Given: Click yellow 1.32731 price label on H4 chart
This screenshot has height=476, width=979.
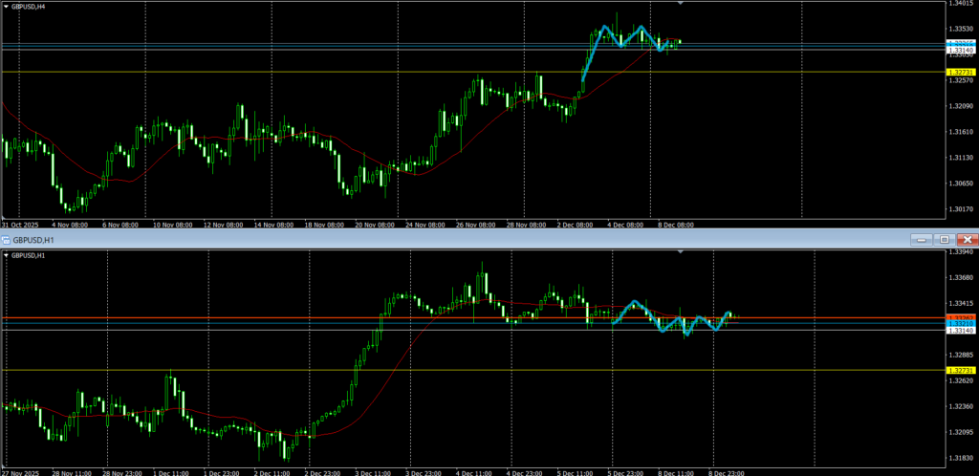Looking at the screenshot, I should click(x=959, y=73).
